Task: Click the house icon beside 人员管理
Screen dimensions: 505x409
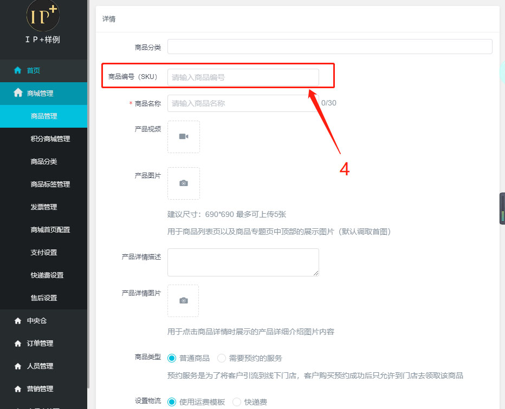Action: [18, 366]
